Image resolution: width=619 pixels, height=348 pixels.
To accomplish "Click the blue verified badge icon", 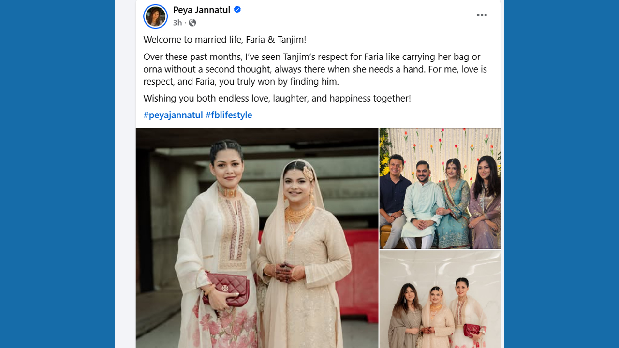I will tap(237, 10).
